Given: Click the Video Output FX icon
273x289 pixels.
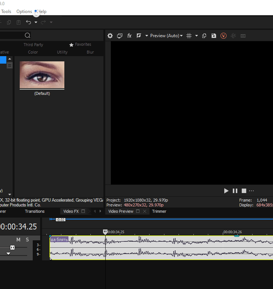Looking at the screenshot, I should tap(129, 36).
